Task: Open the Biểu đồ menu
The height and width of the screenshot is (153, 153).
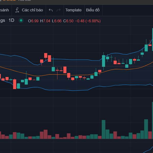Action: point(93,10)
